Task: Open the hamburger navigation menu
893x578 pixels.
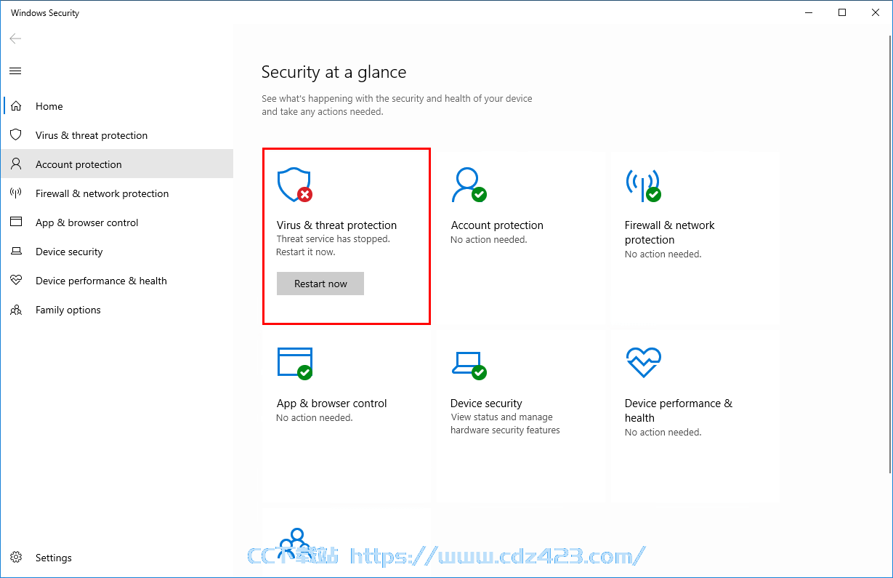Action: coord(15,71)
